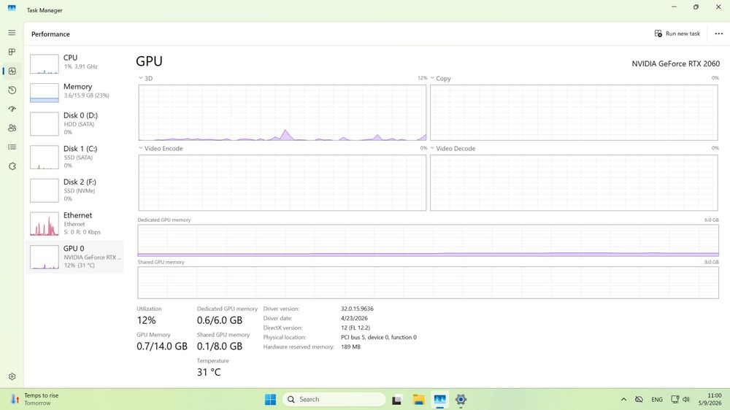Screen dimensions: 730x410
Task: Click the taskbar Search box
Action: [334, 399]
